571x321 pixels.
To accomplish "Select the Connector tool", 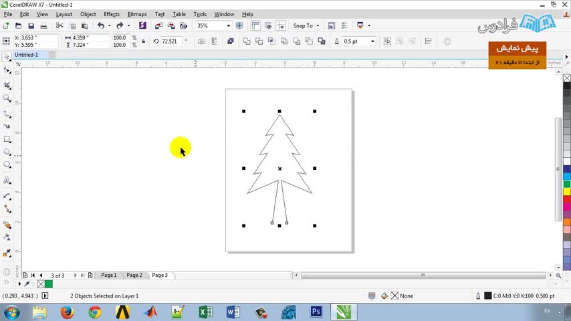I will pyautogui.click(x=7, y=209).
